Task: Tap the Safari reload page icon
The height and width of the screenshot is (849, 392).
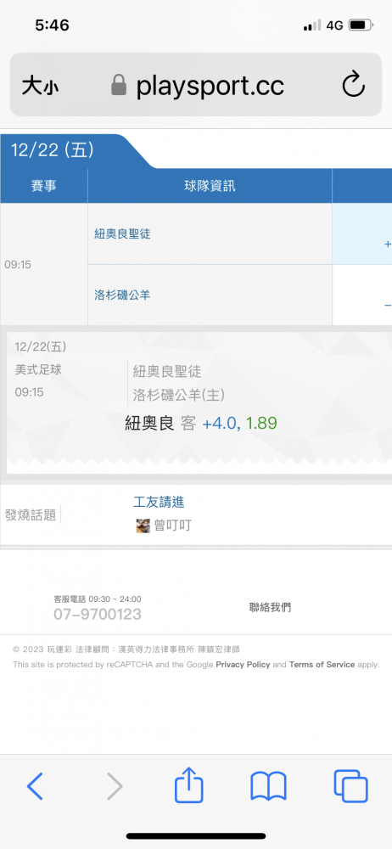Action: tap(354, 84)
